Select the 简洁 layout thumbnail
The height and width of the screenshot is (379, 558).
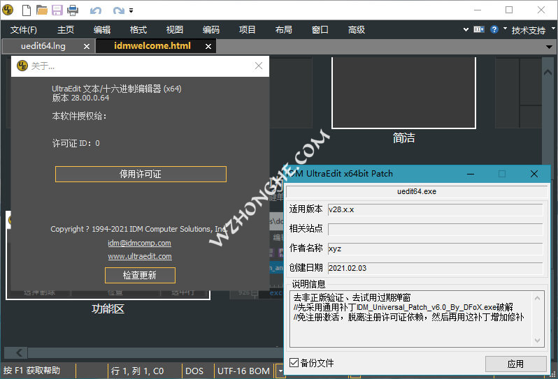point(403,92)
